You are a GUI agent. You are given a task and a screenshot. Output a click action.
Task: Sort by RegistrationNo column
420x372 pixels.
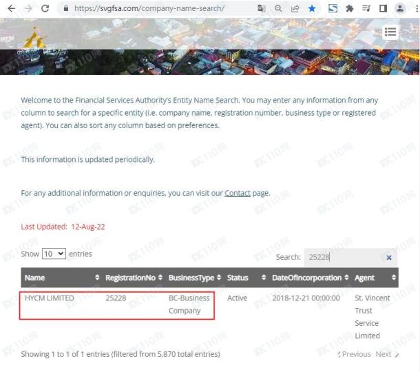(x=134, y=278)
